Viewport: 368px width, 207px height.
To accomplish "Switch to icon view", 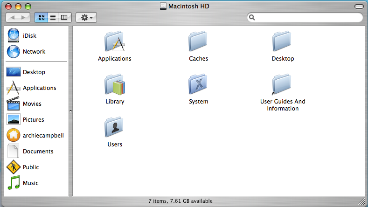I will (42, 17).
